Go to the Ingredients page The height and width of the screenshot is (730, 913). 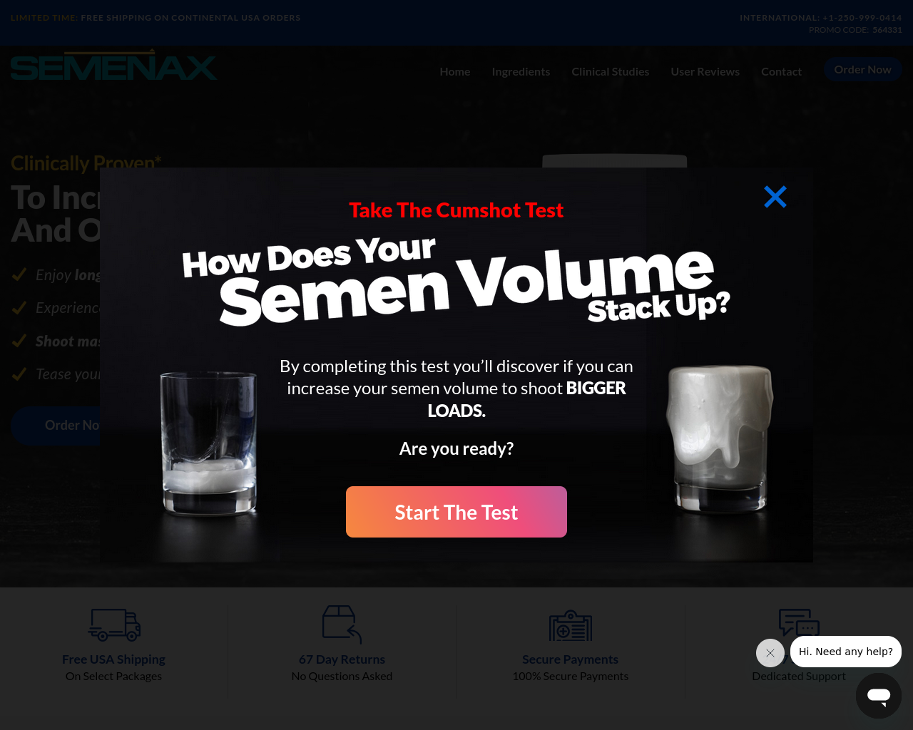click(x=521, y=71)
